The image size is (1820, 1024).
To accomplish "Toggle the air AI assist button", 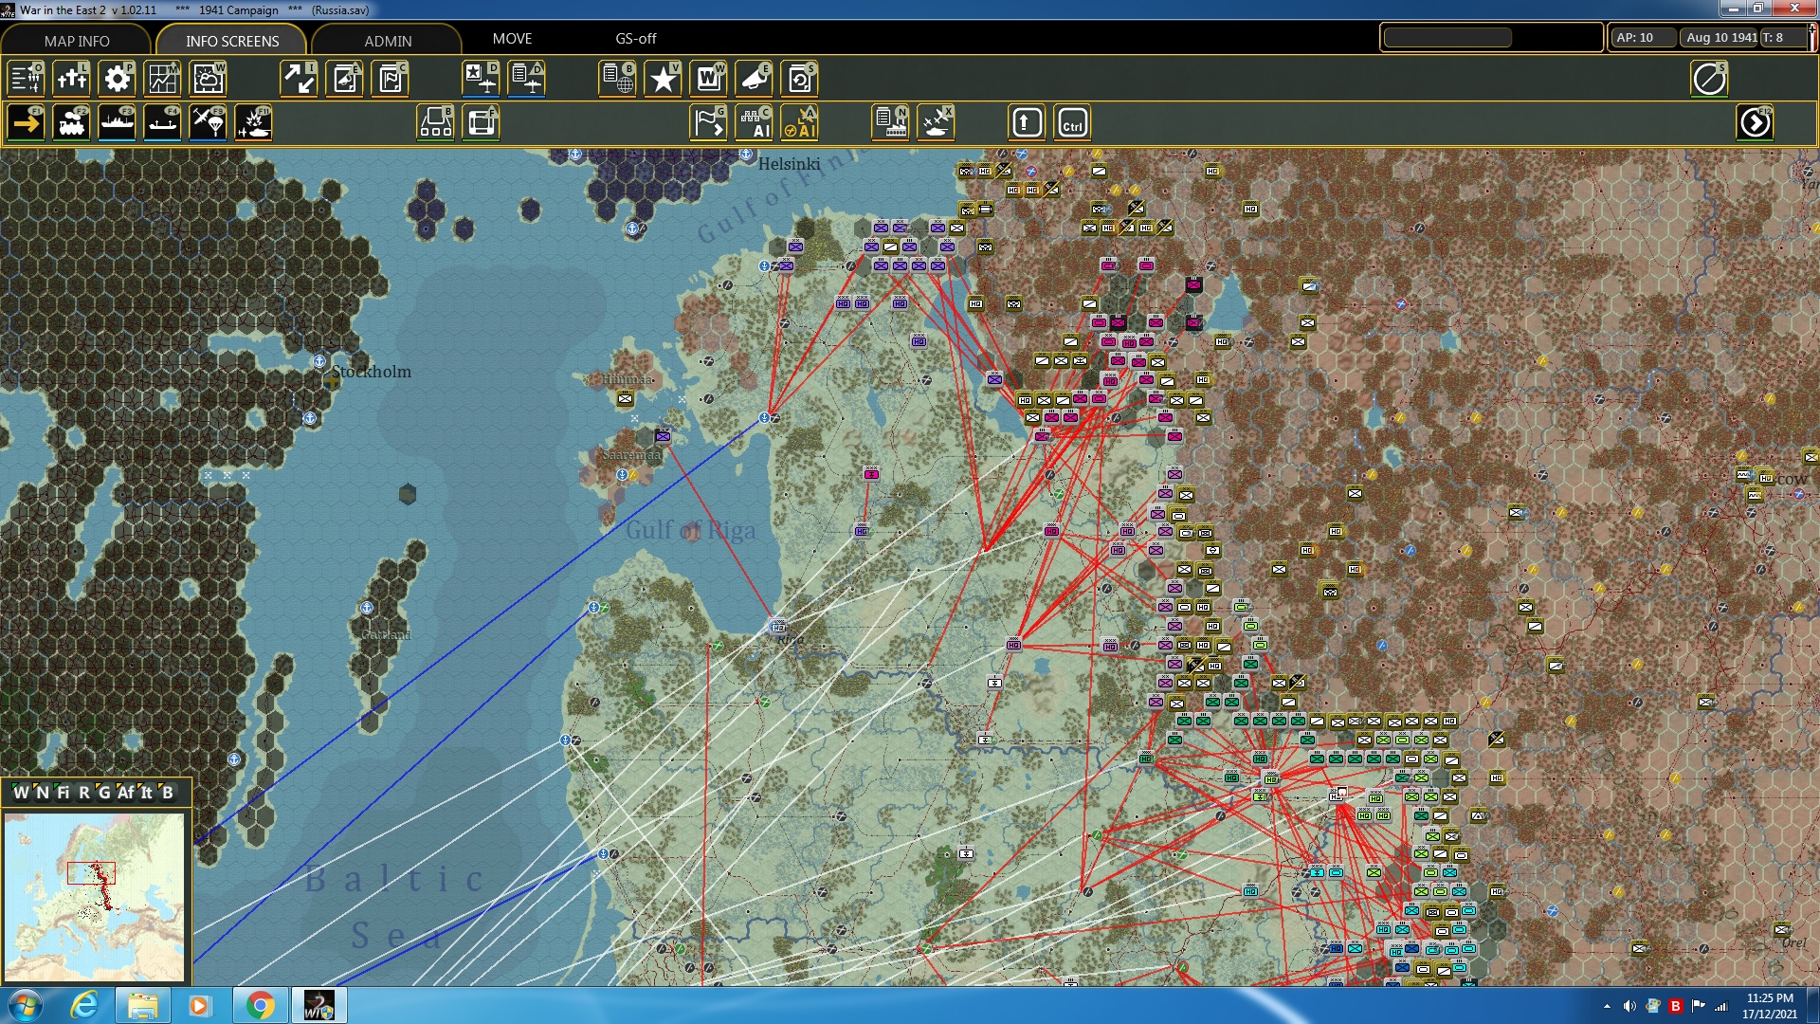I will (799, 123).
